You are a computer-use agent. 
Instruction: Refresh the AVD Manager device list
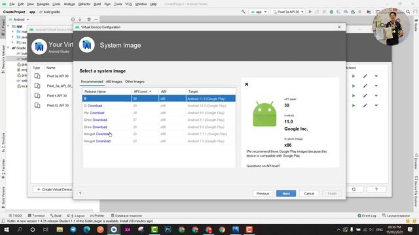354,189
